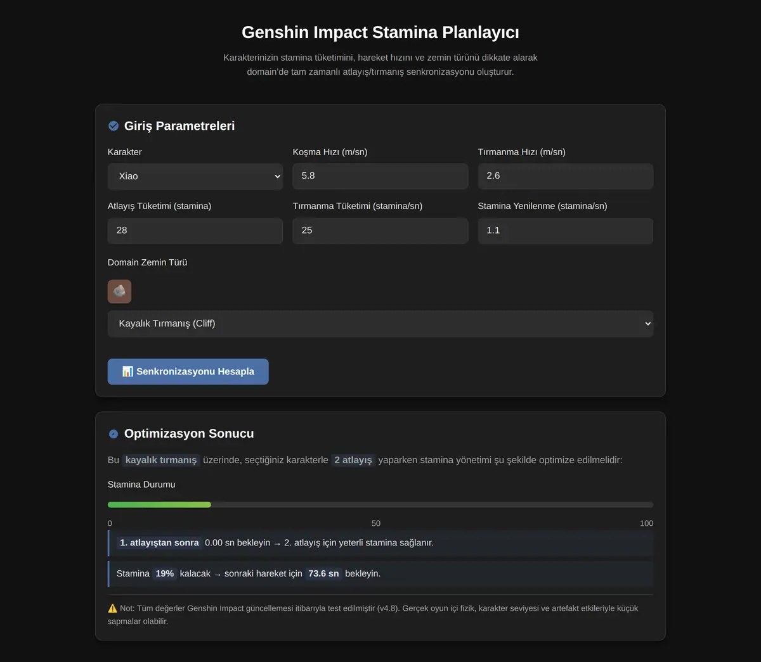Viewport: 761px width, 662px height.
Task: Click Senkronizasyonu Hesapla button
Action: pos(188,372)
